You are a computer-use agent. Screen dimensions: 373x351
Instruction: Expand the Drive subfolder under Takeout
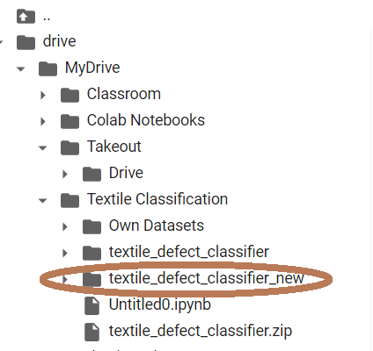click(65, 174)
